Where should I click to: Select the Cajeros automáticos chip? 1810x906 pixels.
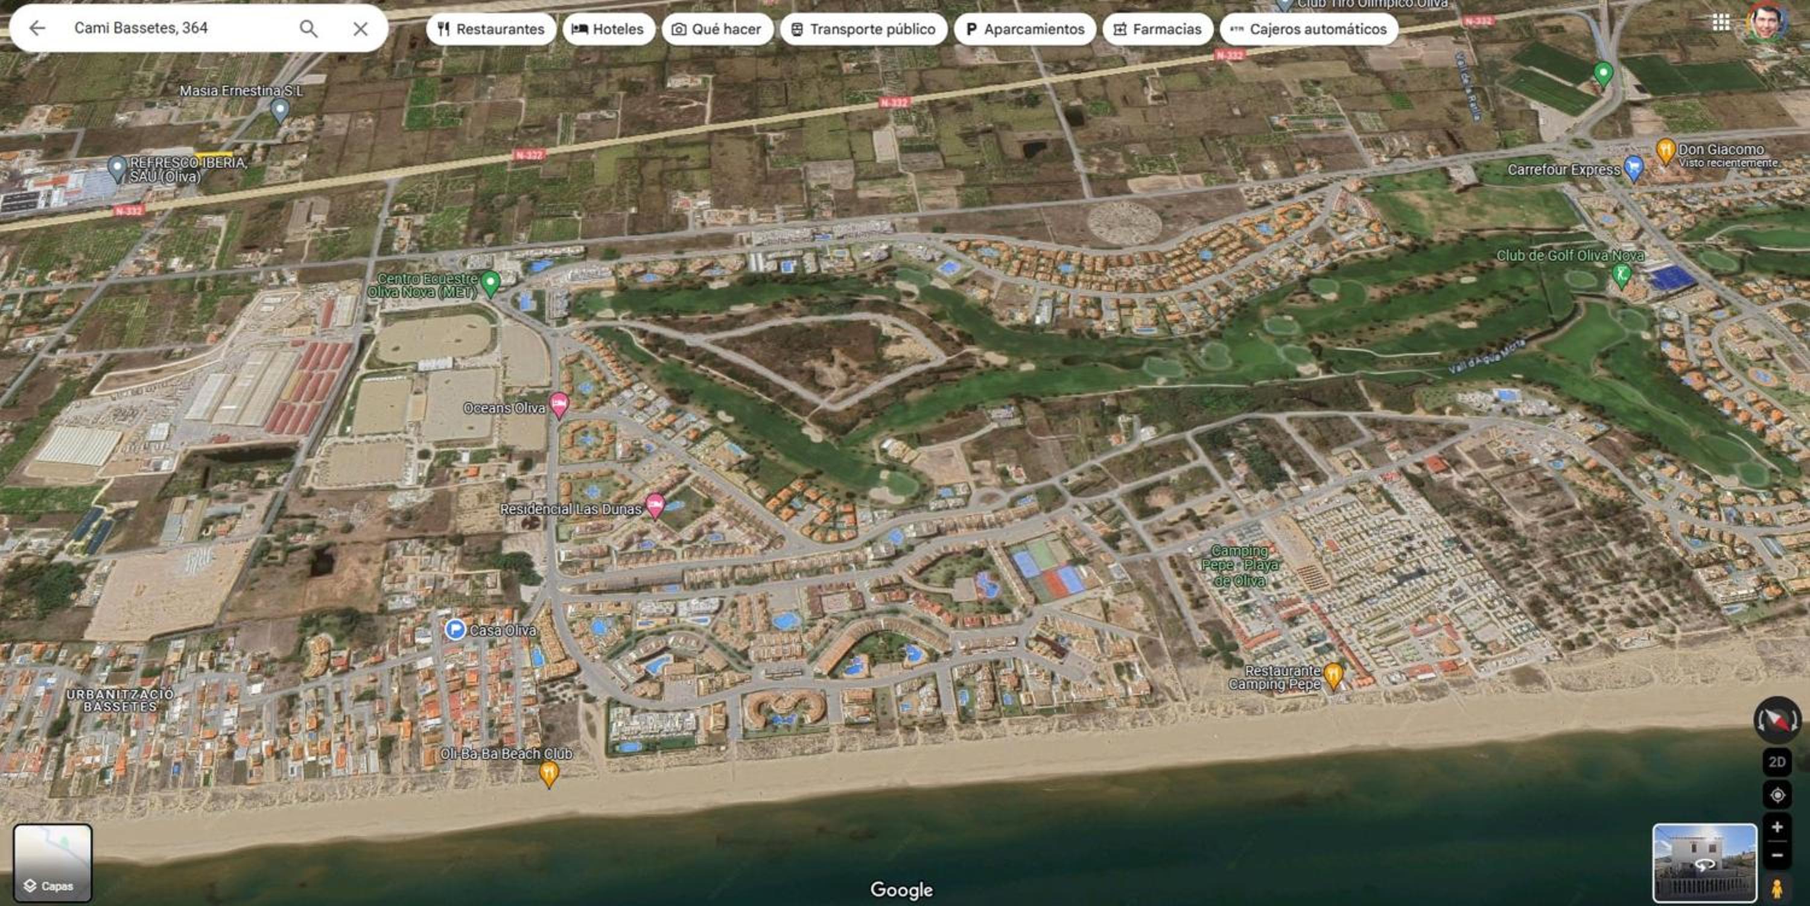tap(1309, 29)
